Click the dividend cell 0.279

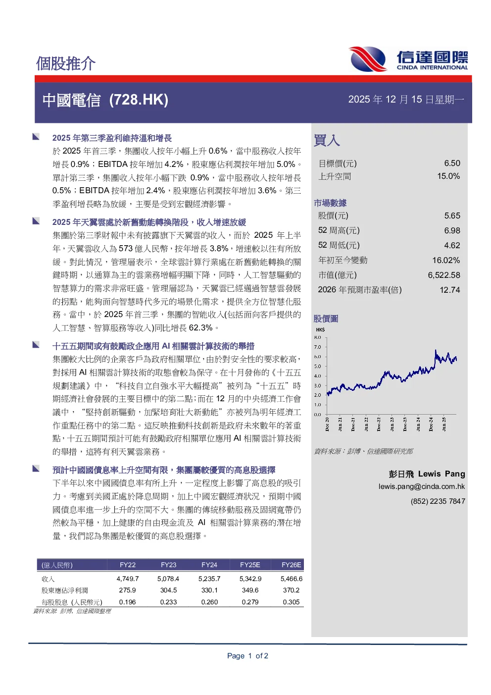(x=250, y=602)
